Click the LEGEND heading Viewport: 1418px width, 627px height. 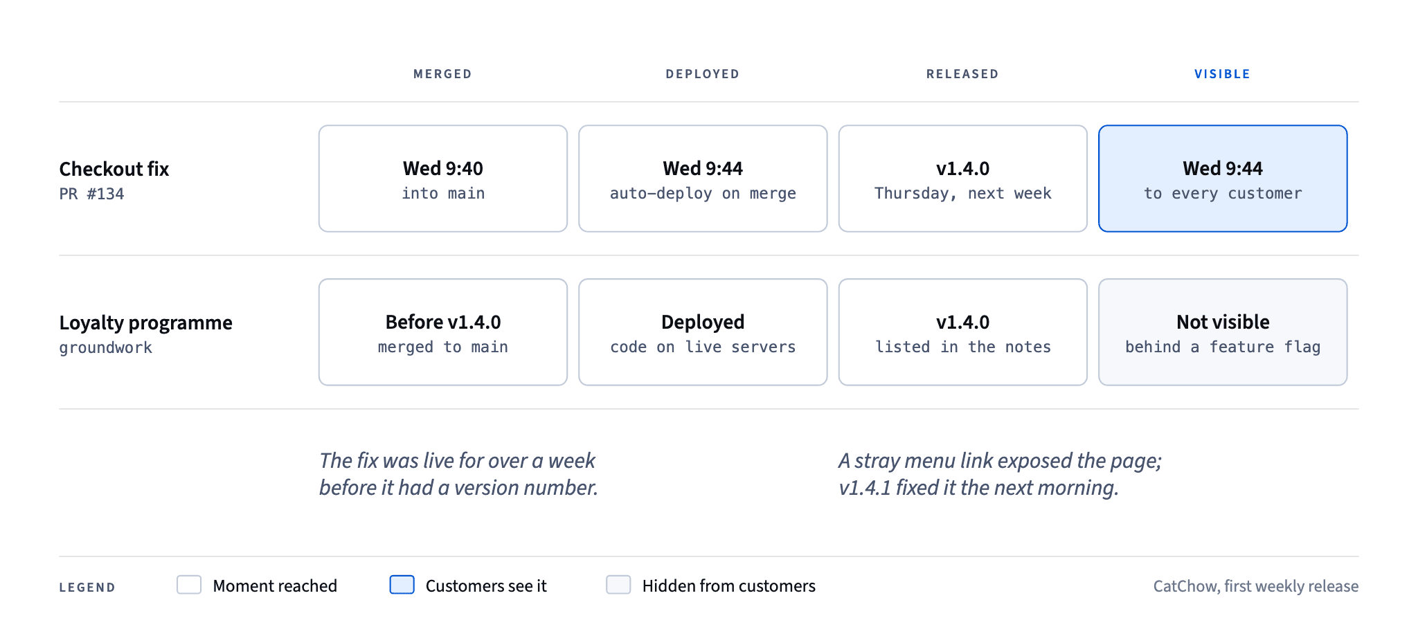point(87,588)
